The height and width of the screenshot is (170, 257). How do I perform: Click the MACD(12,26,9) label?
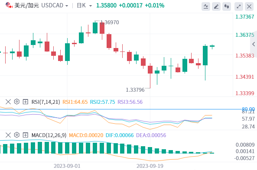pyautogui.click(x=49, y=135)
